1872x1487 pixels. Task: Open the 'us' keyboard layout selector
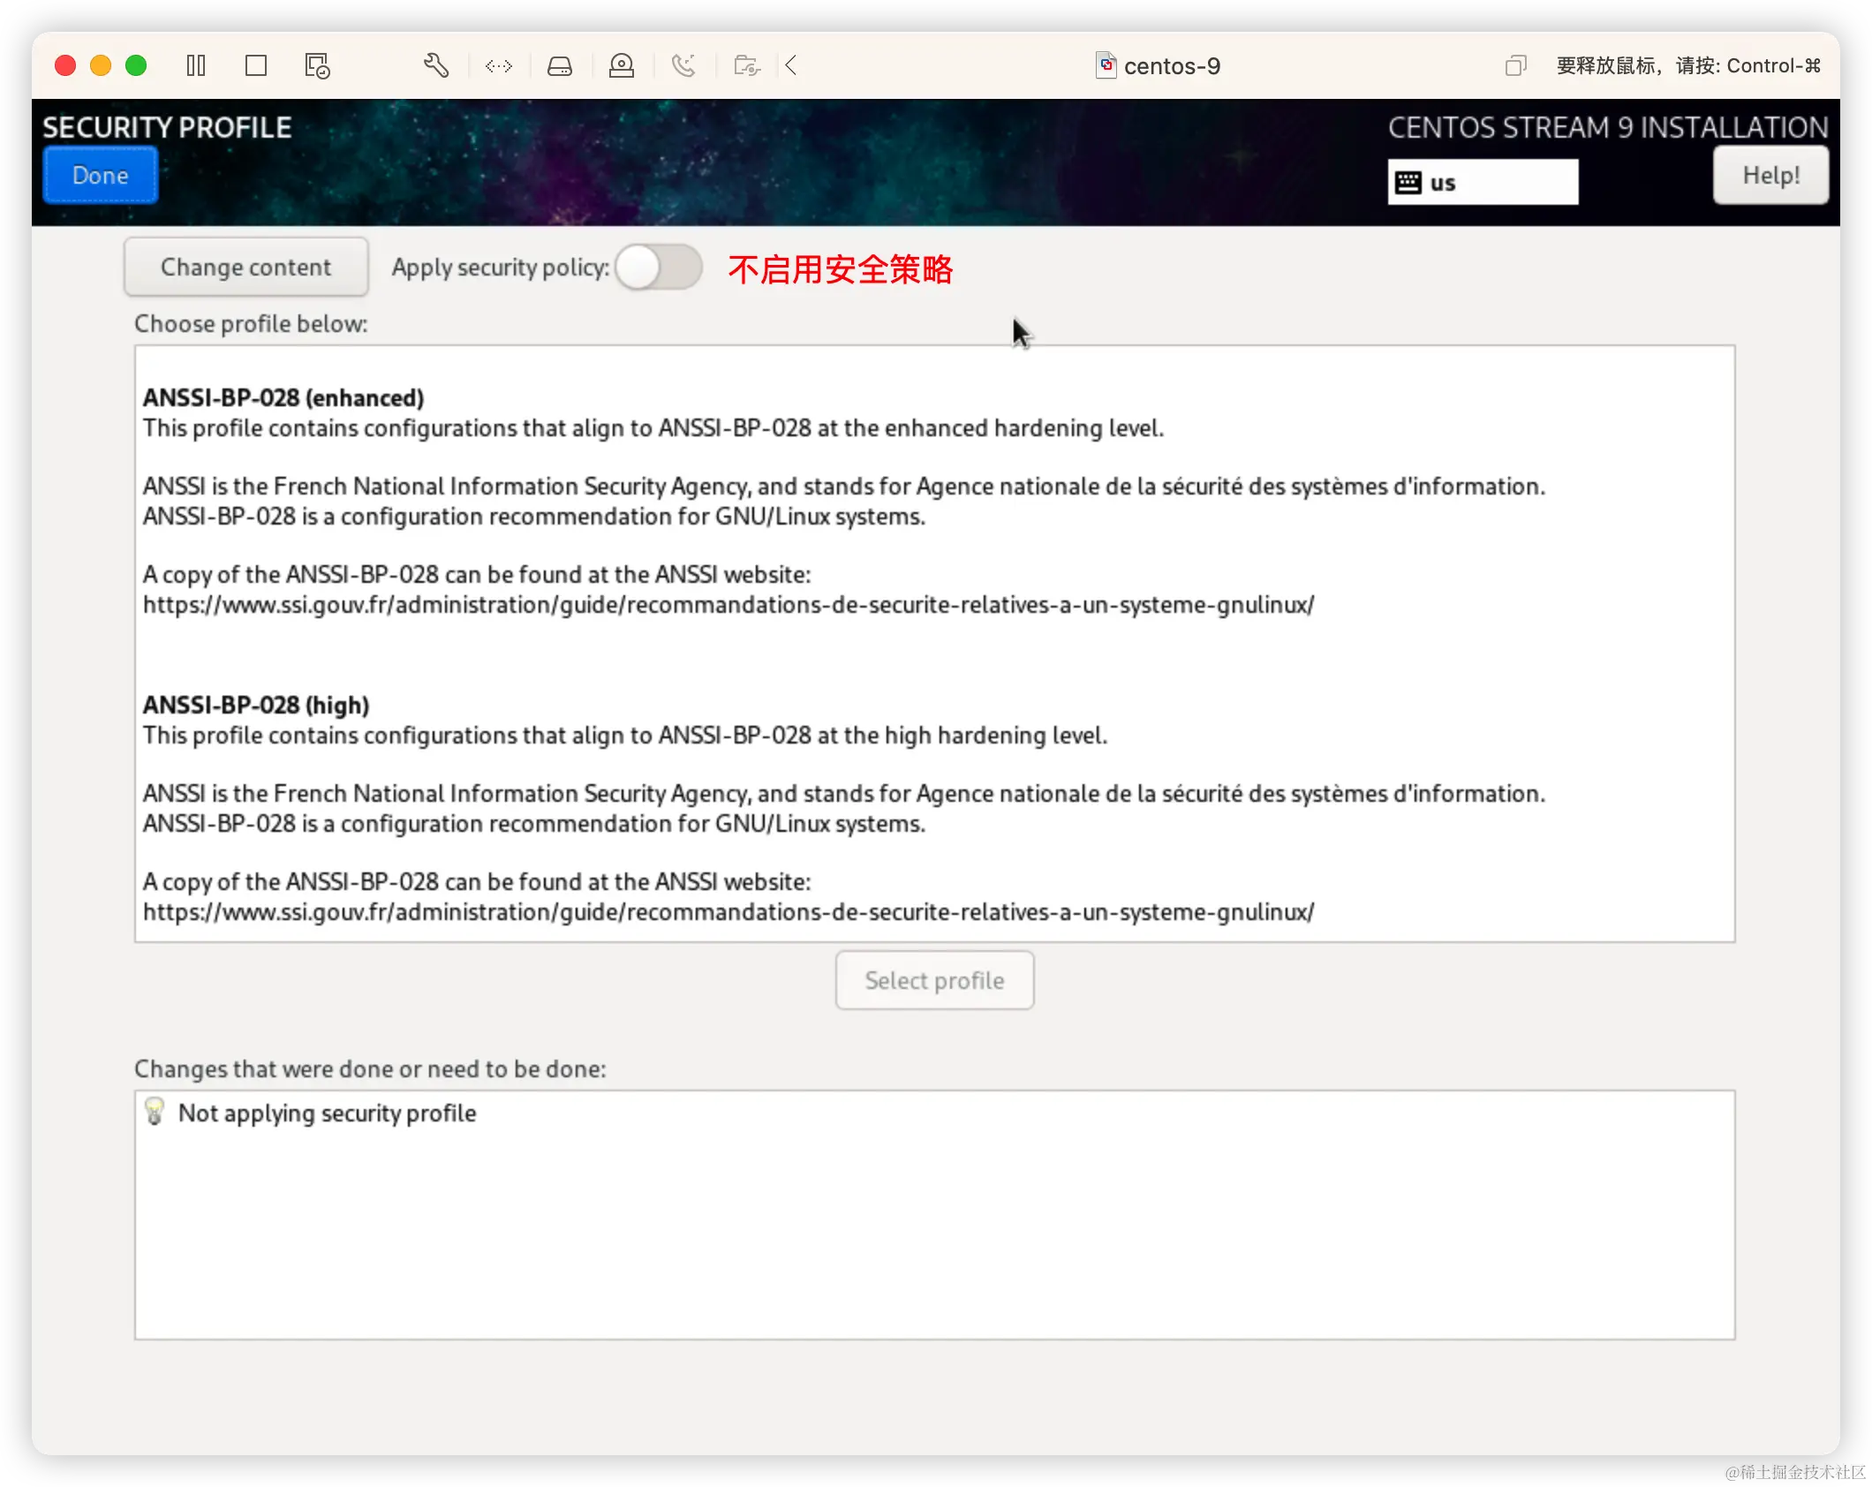(1483, 182)
